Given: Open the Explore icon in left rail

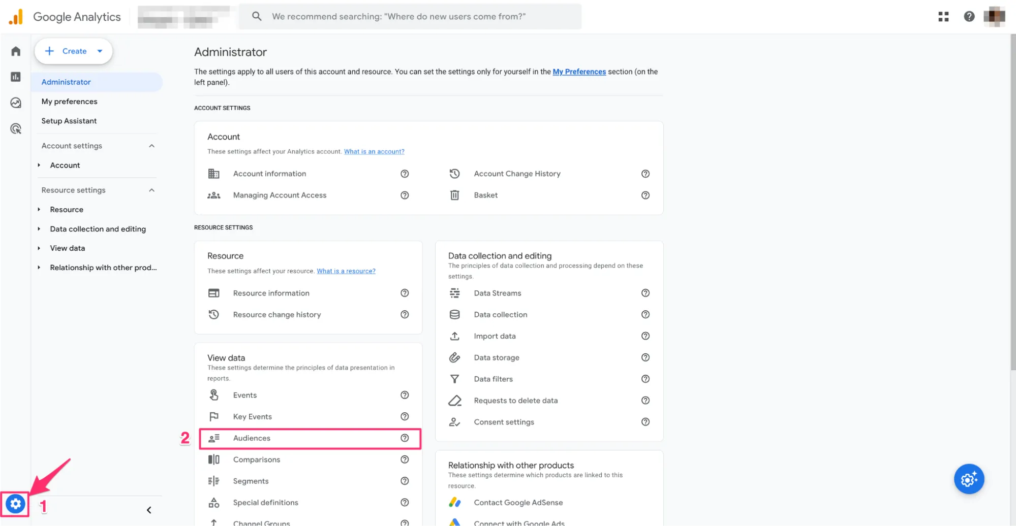Looking at the screenshot, I should (x=16, y=103).
